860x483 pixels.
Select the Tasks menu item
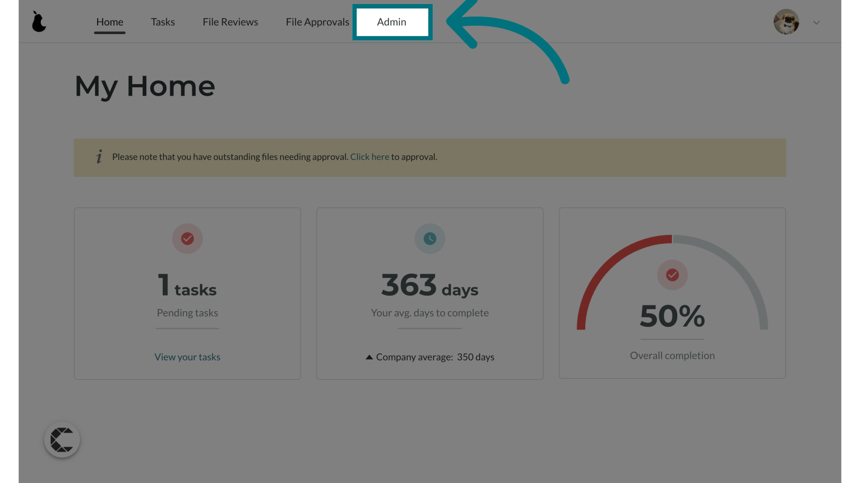[x=163, y=21]
